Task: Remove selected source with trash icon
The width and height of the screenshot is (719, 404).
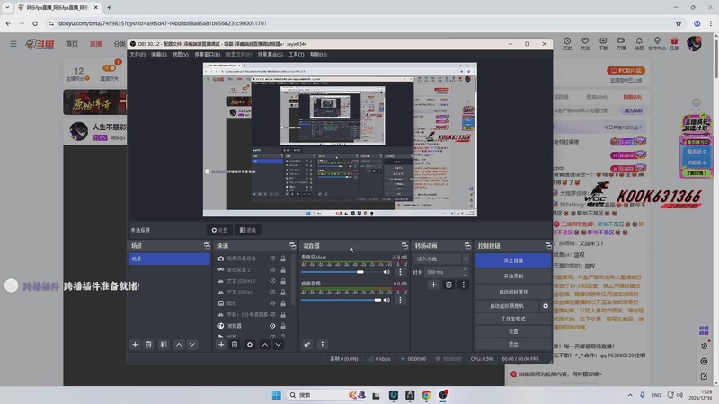Action: click(235, 345)
